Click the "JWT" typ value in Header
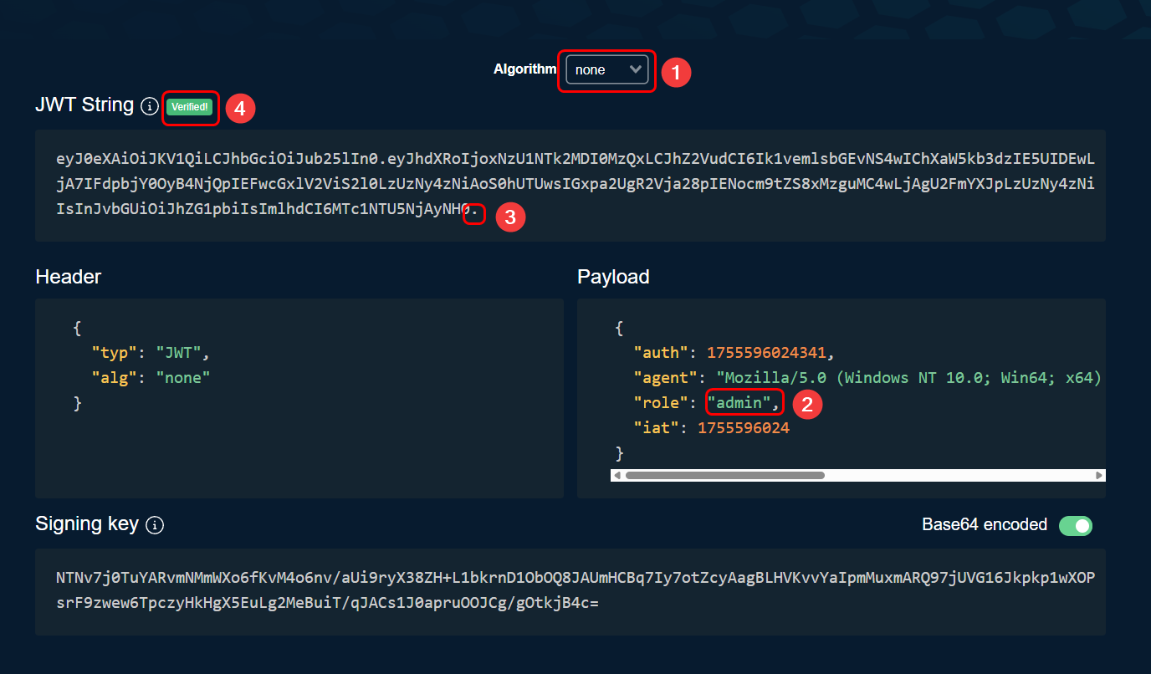Image resolution: width=1151 pixels, height=674 pixels. pyautogui.click(x=178, y=353)
